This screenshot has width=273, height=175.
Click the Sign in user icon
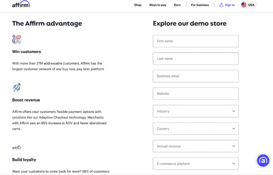coord(221,5)
